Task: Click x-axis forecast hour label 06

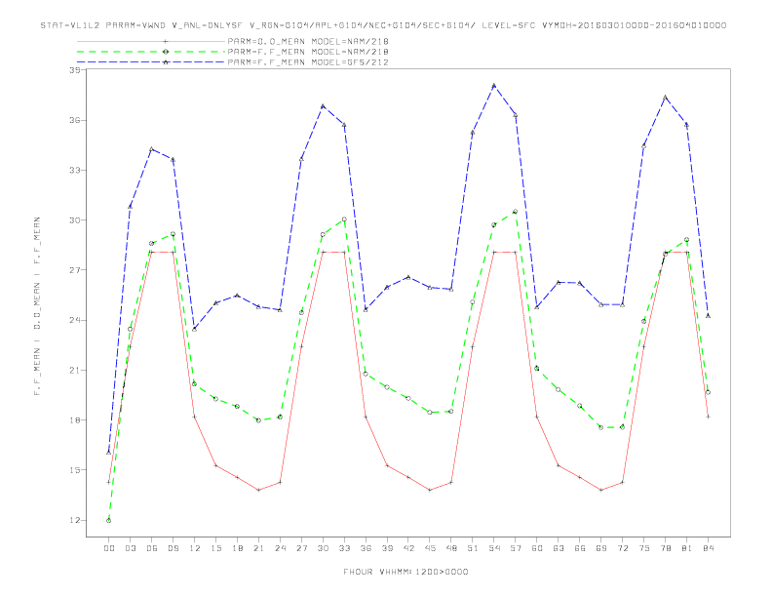Action: [152, 548]
